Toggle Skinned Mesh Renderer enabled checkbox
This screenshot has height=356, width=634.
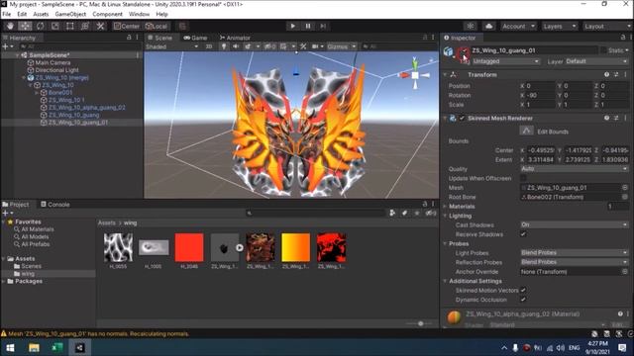tap(462, 119)
